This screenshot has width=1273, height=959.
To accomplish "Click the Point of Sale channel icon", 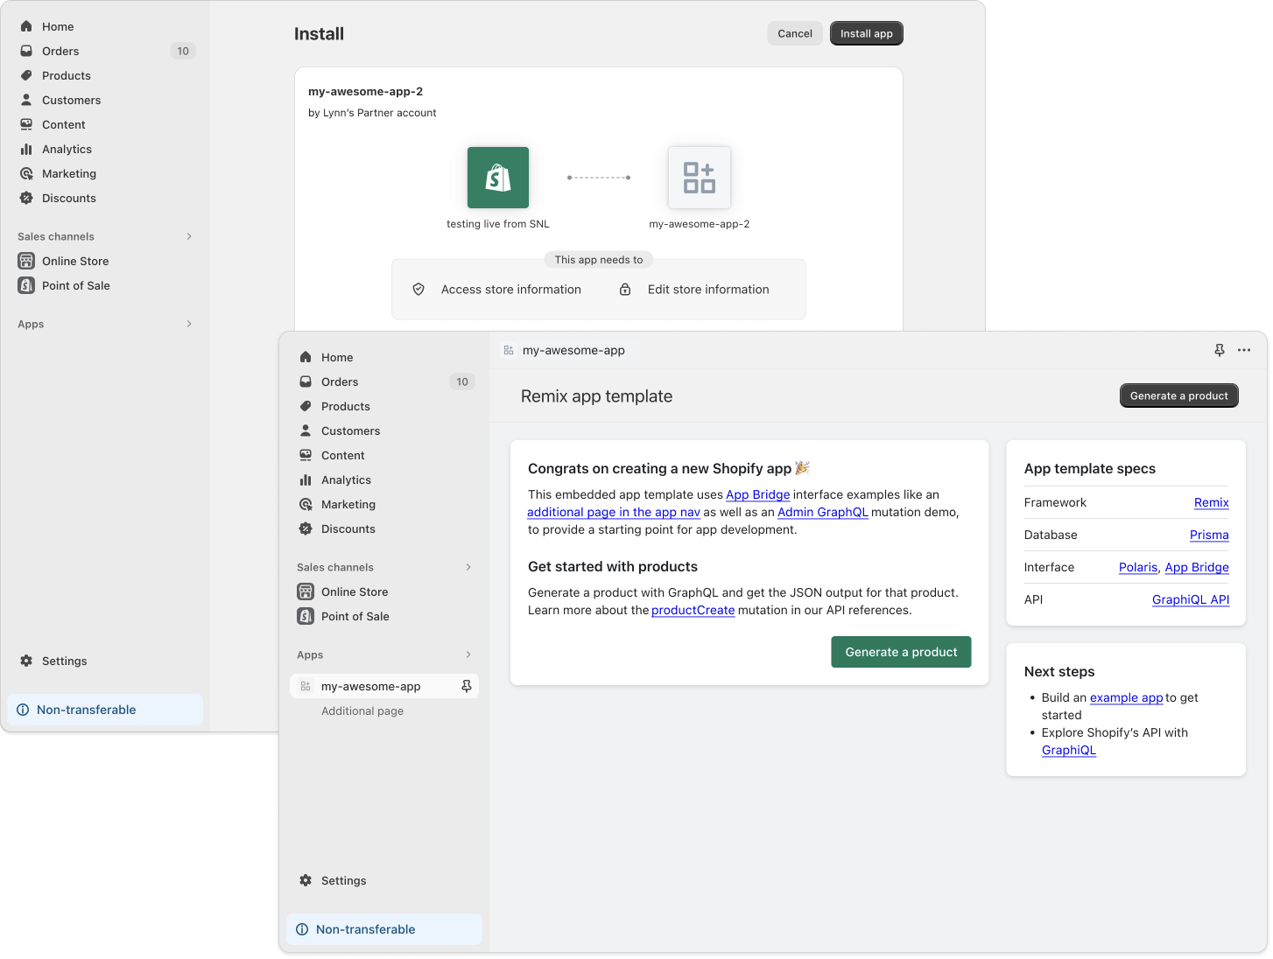I will pos(306,616).
